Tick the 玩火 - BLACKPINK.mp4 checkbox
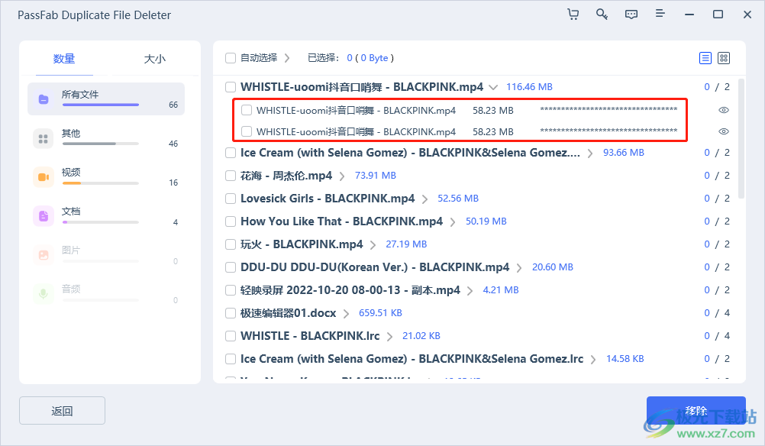 click(231, 244)
